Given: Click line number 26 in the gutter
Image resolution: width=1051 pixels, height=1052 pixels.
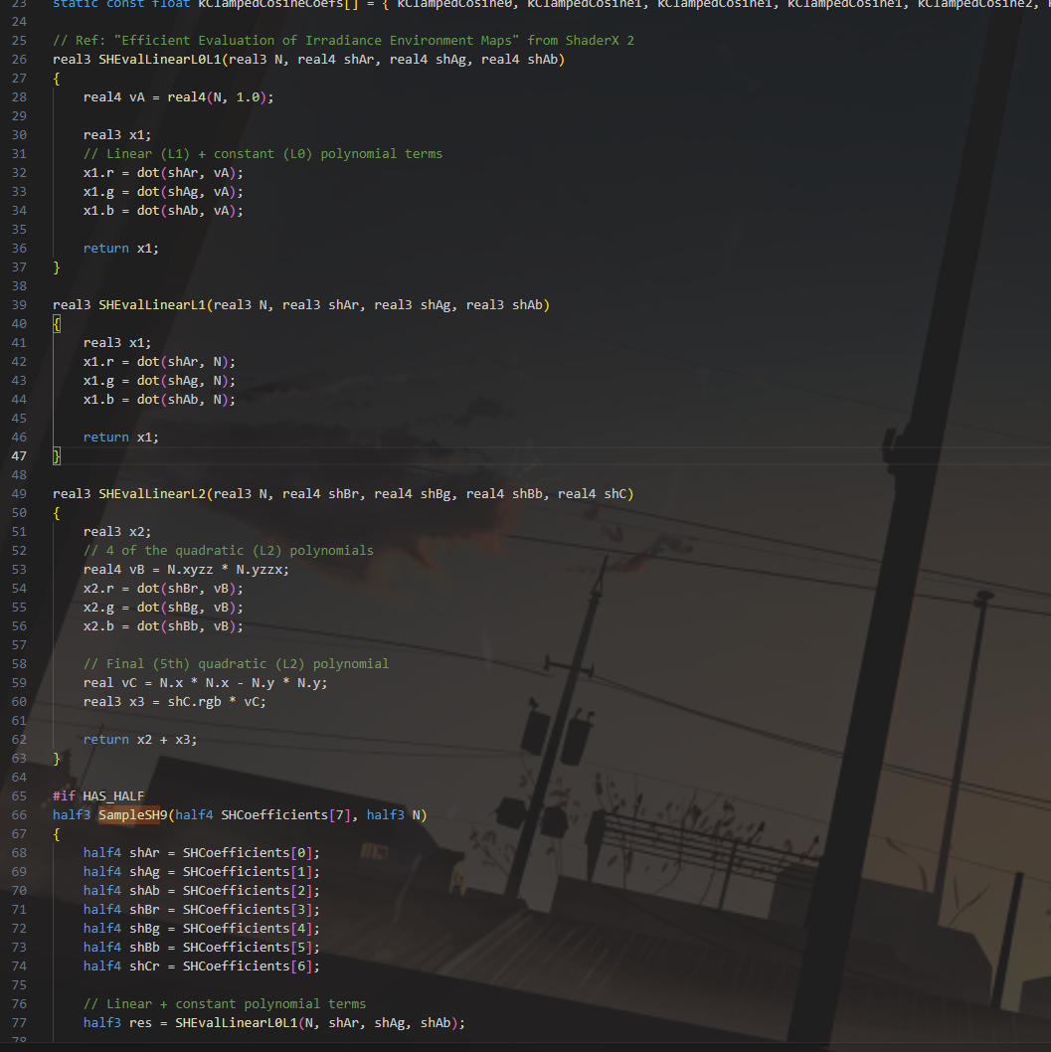Looking at the screenshot, I should coord(20,60).
